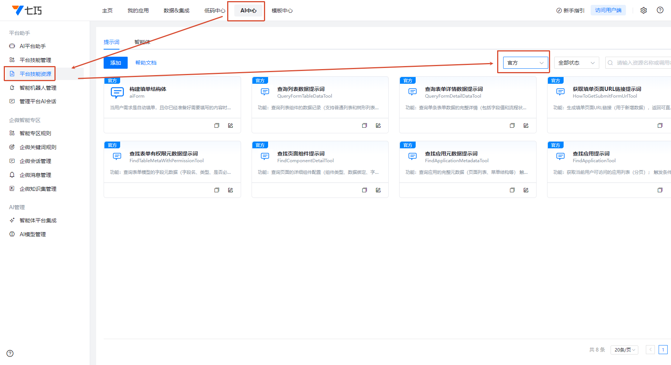Click the 新手指引 compass icon

click(x=559, y=11)
